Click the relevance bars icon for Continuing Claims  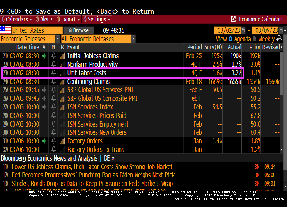tap(62, 82)
